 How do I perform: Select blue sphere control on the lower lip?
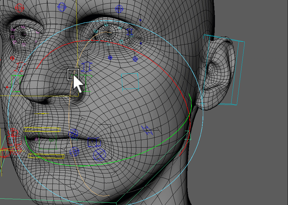pos(74,151)
